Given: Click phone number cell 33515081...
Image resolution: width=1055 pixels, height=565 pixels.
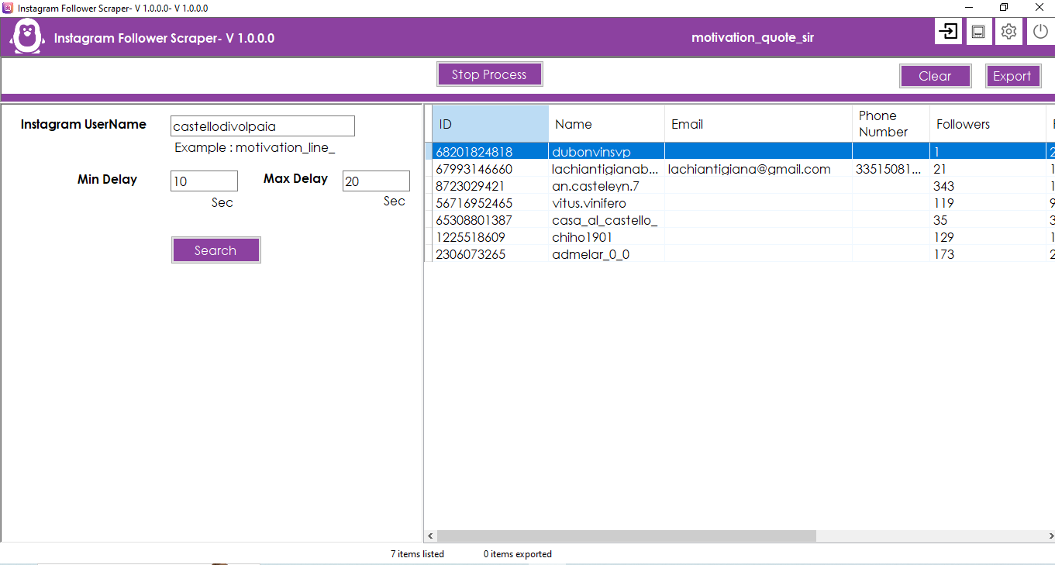Looking at the screenshot, I should (x=889, y=169).
